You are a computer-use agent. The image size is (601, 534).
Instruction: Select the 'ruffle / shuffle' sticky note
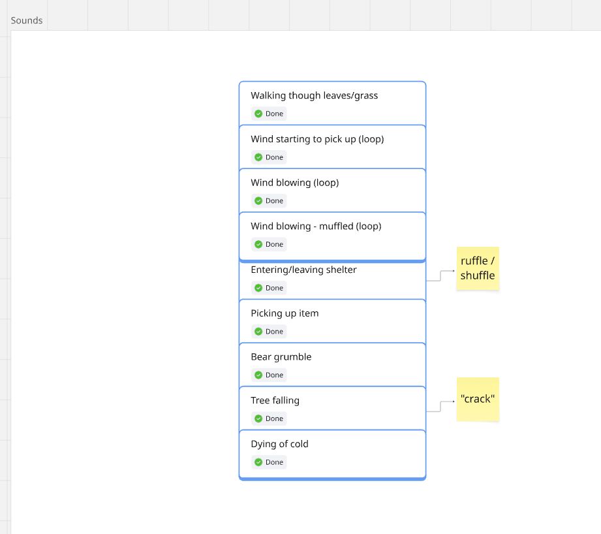(478, 268)
